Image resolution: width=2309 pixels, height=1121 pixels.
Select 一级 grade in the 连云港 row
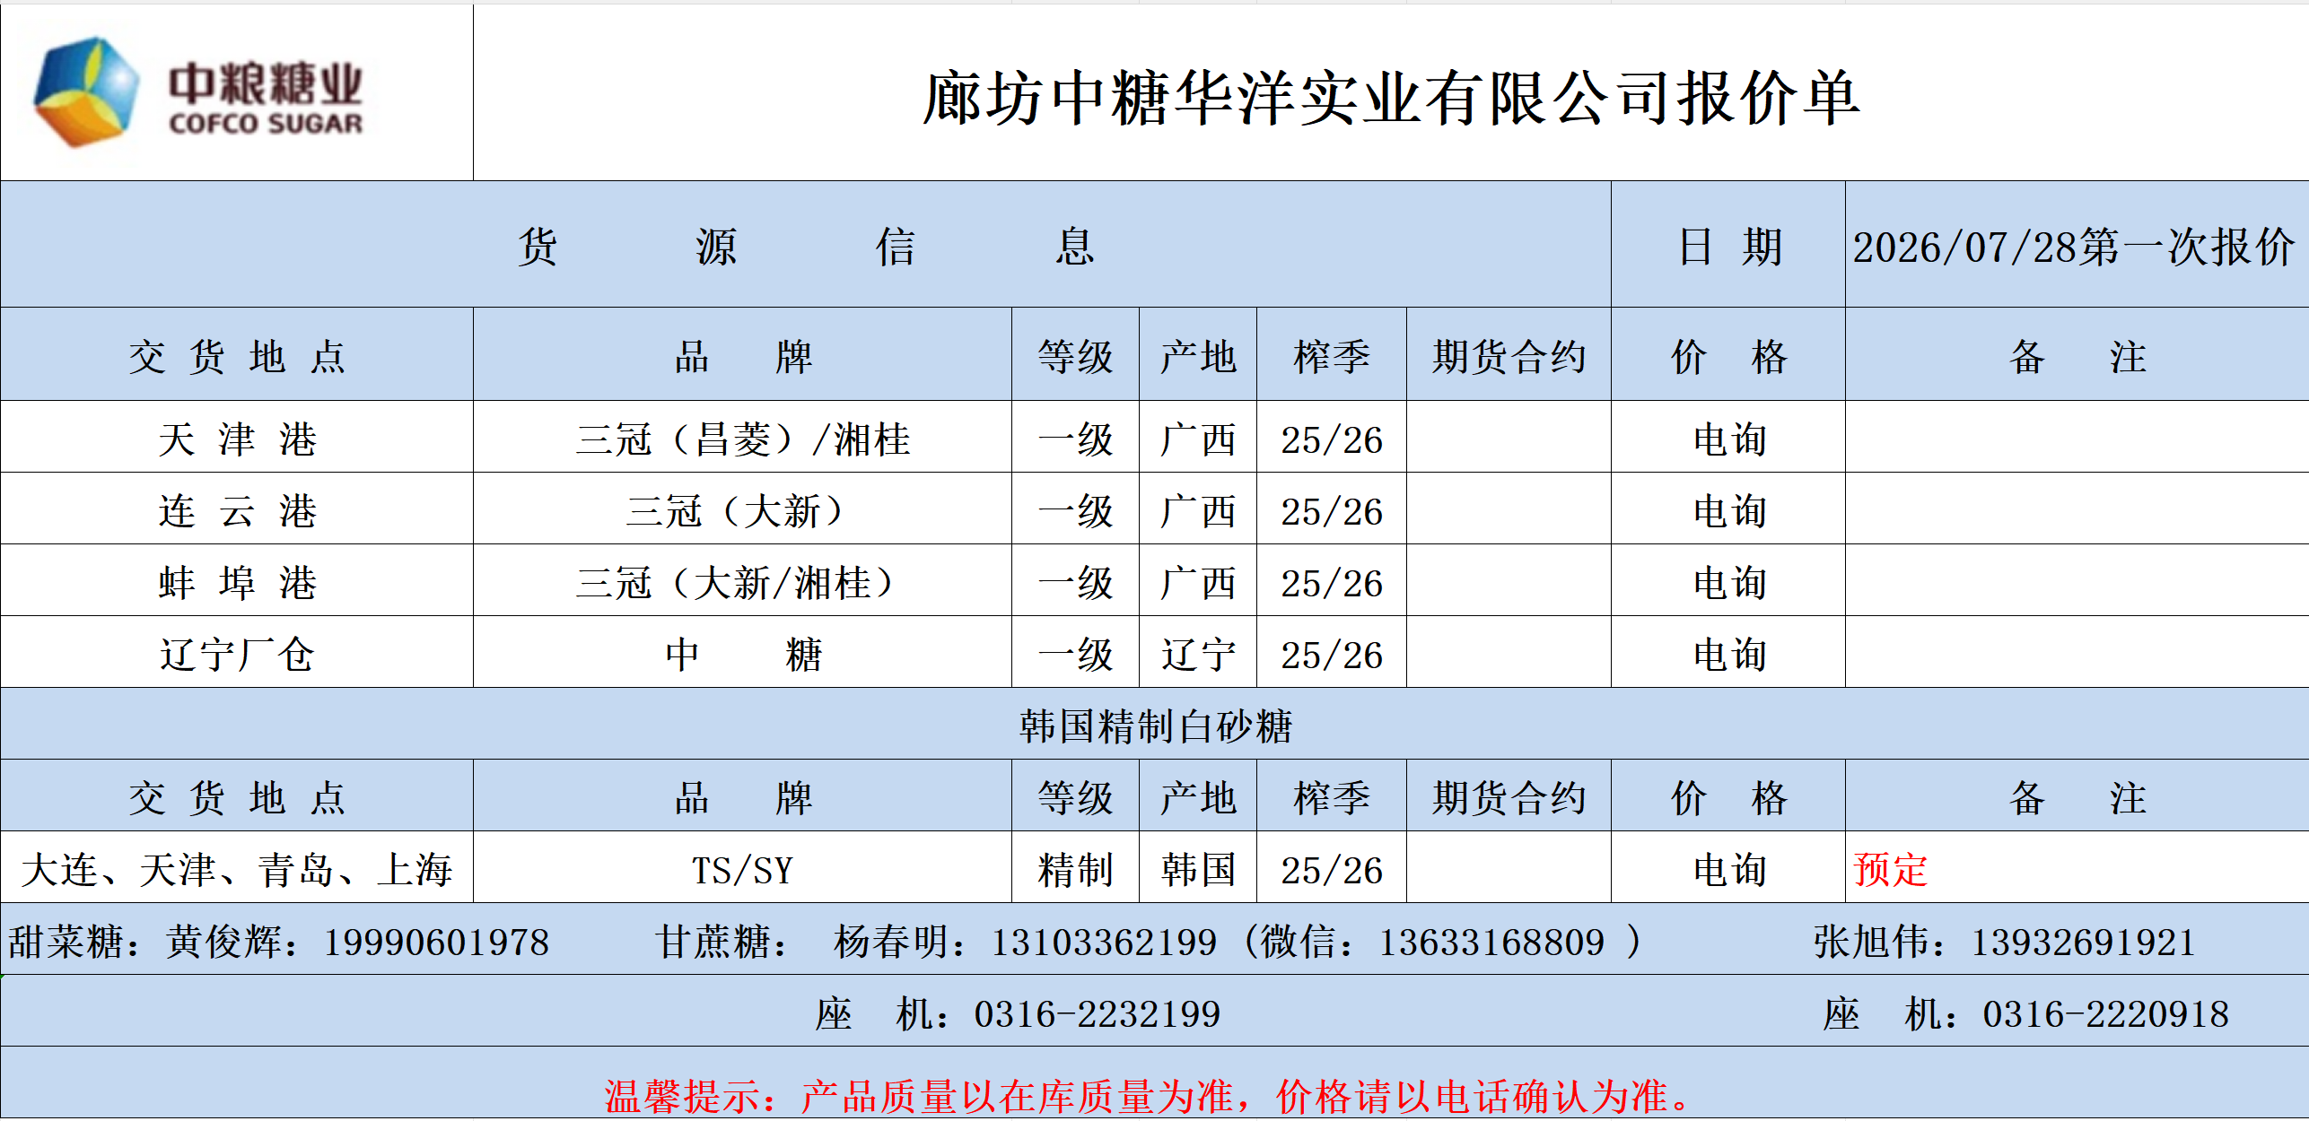click(x=1075, y=509)
